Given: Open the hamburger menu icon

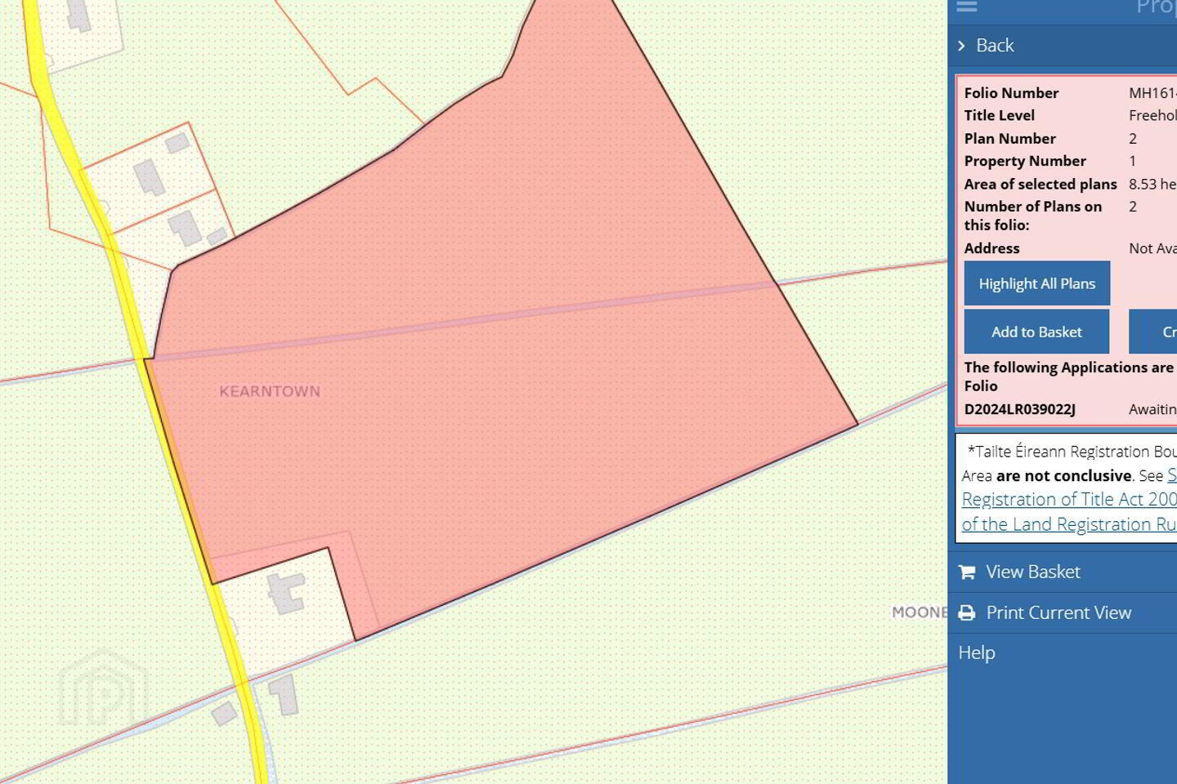Looking at the screenshot, I should coord(967,6).
